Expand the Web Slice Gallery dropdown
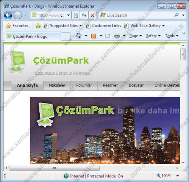 coord(163,26)
